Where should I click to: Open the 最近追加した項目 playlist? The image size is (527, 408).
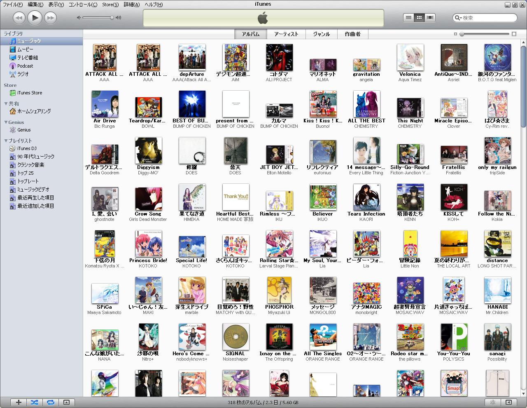coord(41,206)
